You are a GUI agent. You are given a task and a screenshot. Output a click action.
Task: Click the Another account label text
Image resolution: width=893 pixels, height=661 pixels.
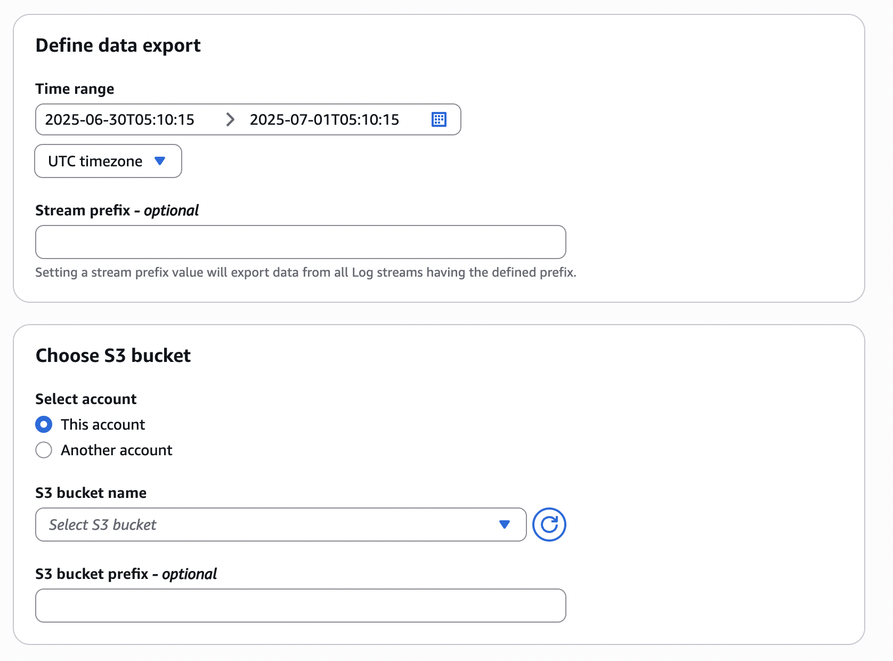click(x=116, y=450)
